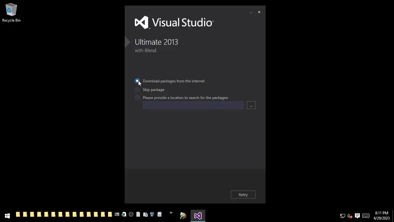Click the Show desktop strip
The height and width of the screenshot is (222, 394).
393,215
